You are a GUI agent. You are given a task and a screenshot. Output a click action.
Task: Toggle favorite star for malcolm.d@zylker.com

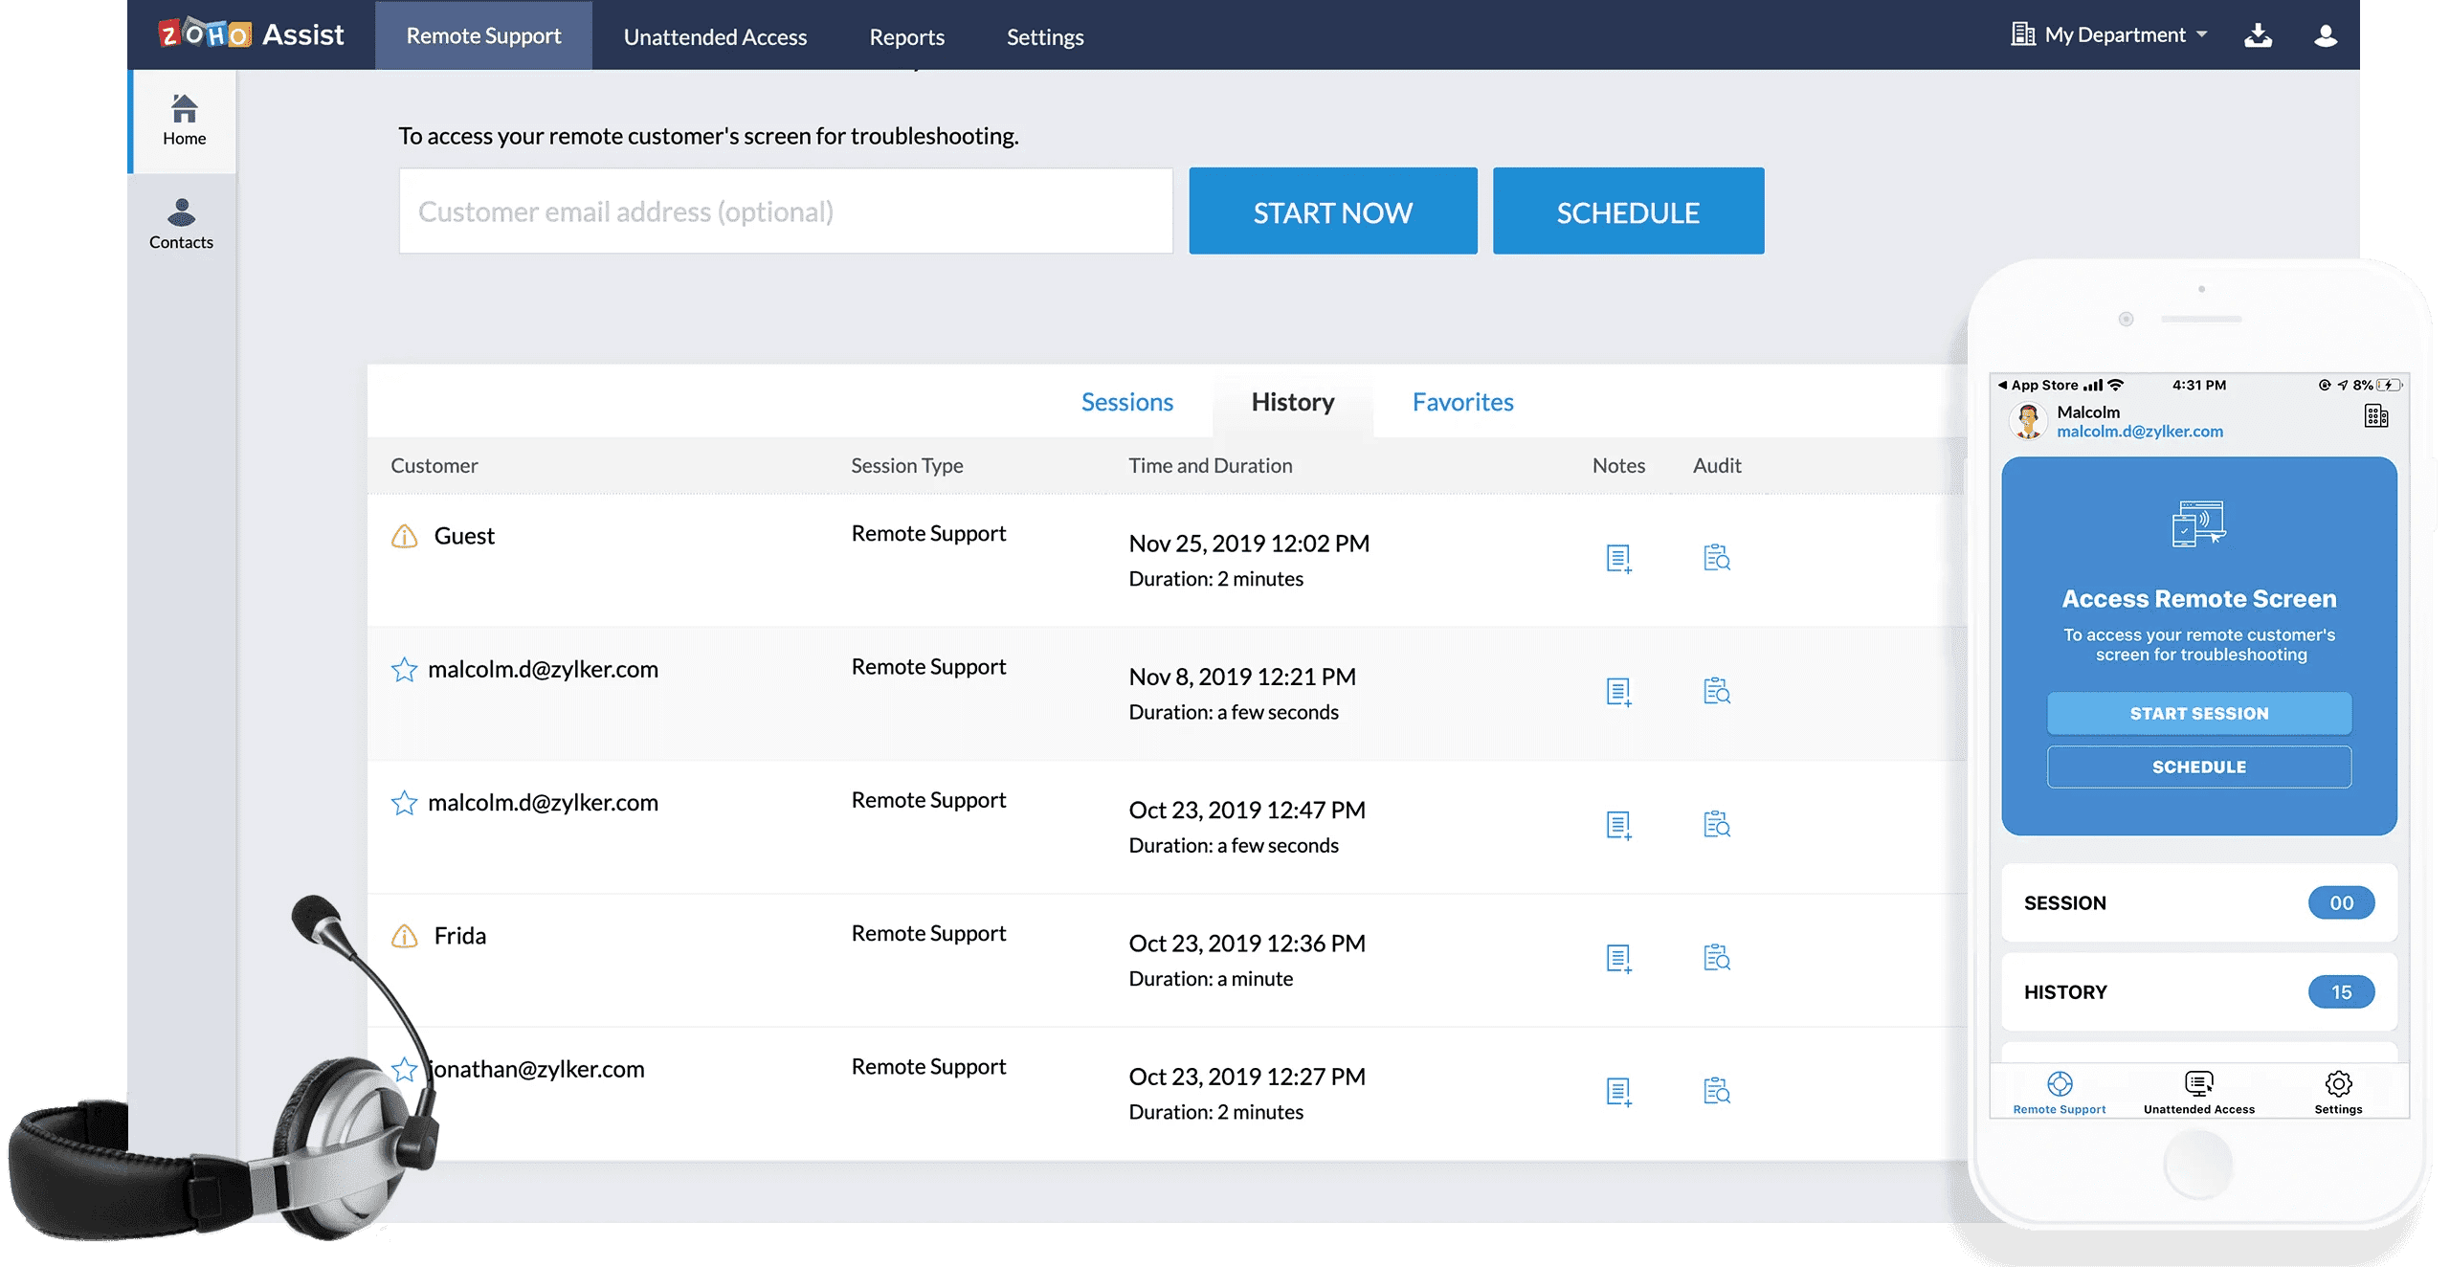pyautogui.click(x=405, y=670)
